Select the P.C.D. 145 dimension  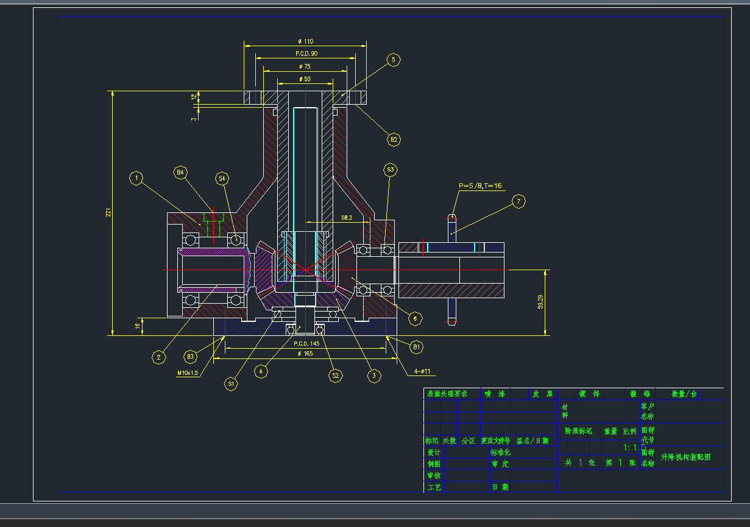tap(306, 343)
